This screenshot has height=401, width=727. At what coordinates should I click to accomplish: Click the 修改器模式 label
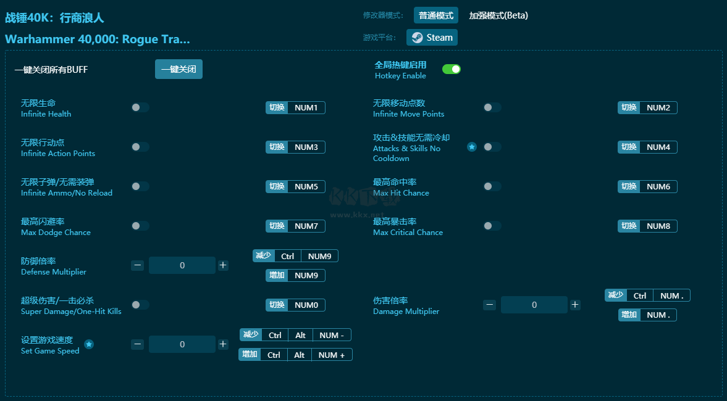[383, 15]
